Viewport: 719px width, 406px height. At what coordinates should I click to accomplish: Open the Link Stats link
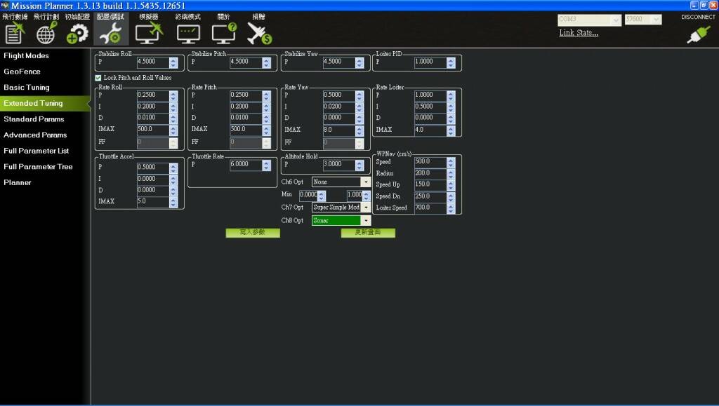[579, 33]
